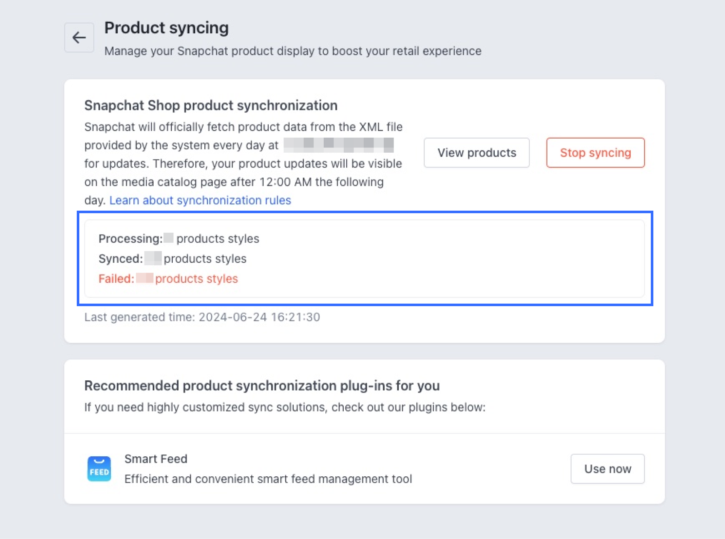This screenshot has height=539, width=725.
Task: Click the Smart Feed description text
Action: pyautogui.click(x=268, y=479)
